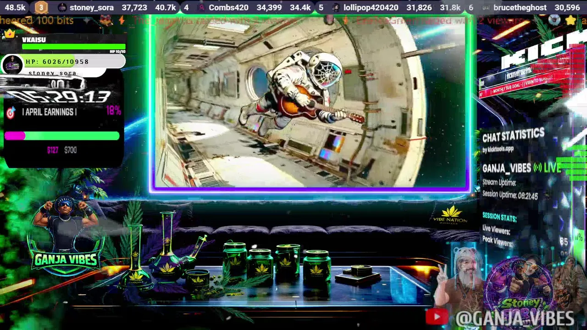The width and height of the screenshot is (587, 330).
Task: Click the crown icon above VKAISU
Action: point(9,33)
